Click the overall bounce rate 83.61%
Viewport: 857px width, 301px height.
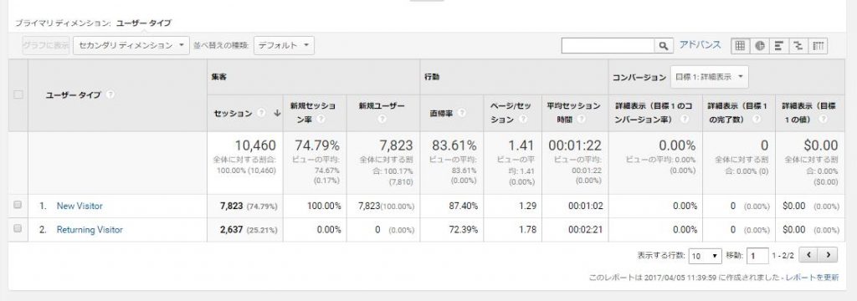click(x=454, y=145)
